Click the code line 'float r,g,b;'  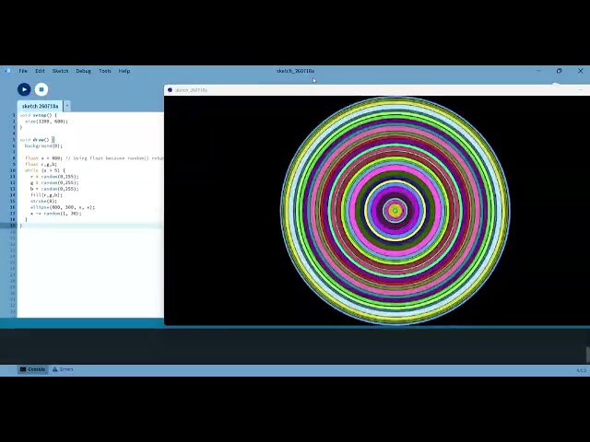[41, 164]
